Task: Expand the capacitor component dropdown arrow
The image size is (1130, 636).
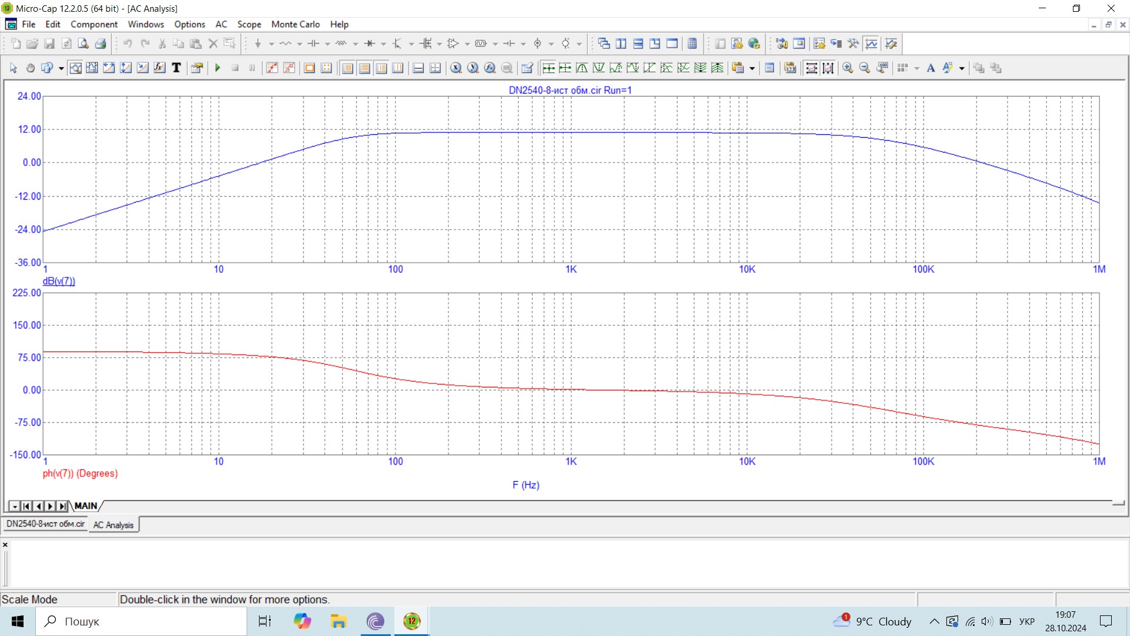Action: [328, 44]
